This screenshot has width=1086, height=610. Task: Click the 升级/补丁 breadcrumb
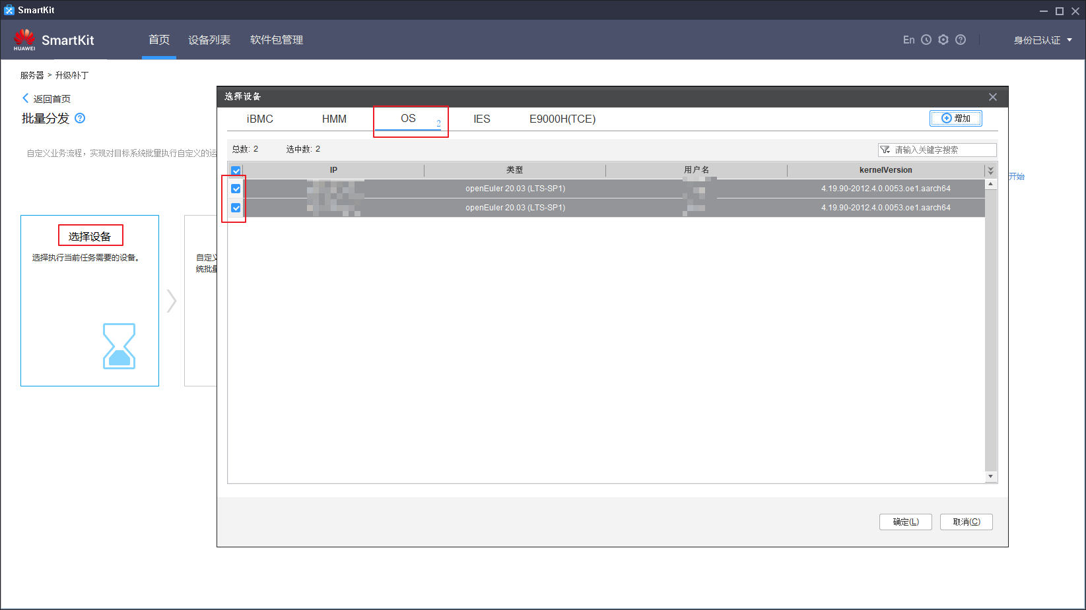(72, 75)
